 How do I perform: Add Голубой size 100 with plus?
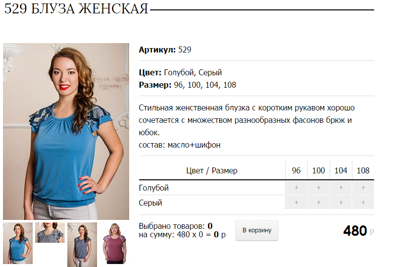319,188
